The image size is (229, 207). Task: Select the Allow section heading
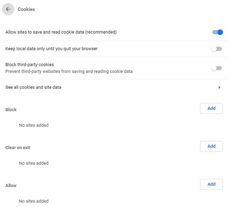[x=11, y=186]
